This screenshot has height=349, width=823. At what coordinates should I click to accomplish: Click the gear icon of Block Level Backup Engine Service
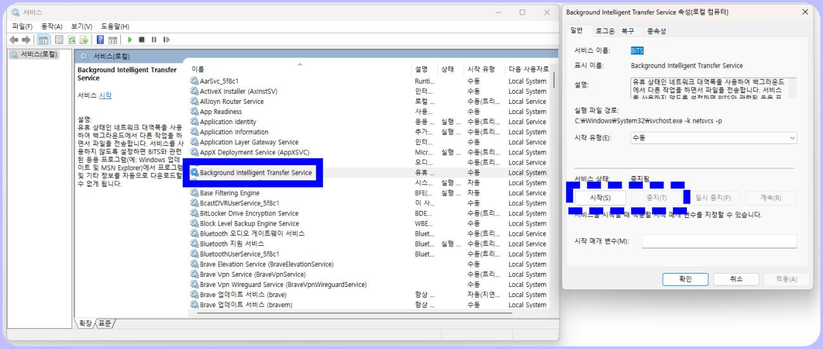click(x=194, y=223)
